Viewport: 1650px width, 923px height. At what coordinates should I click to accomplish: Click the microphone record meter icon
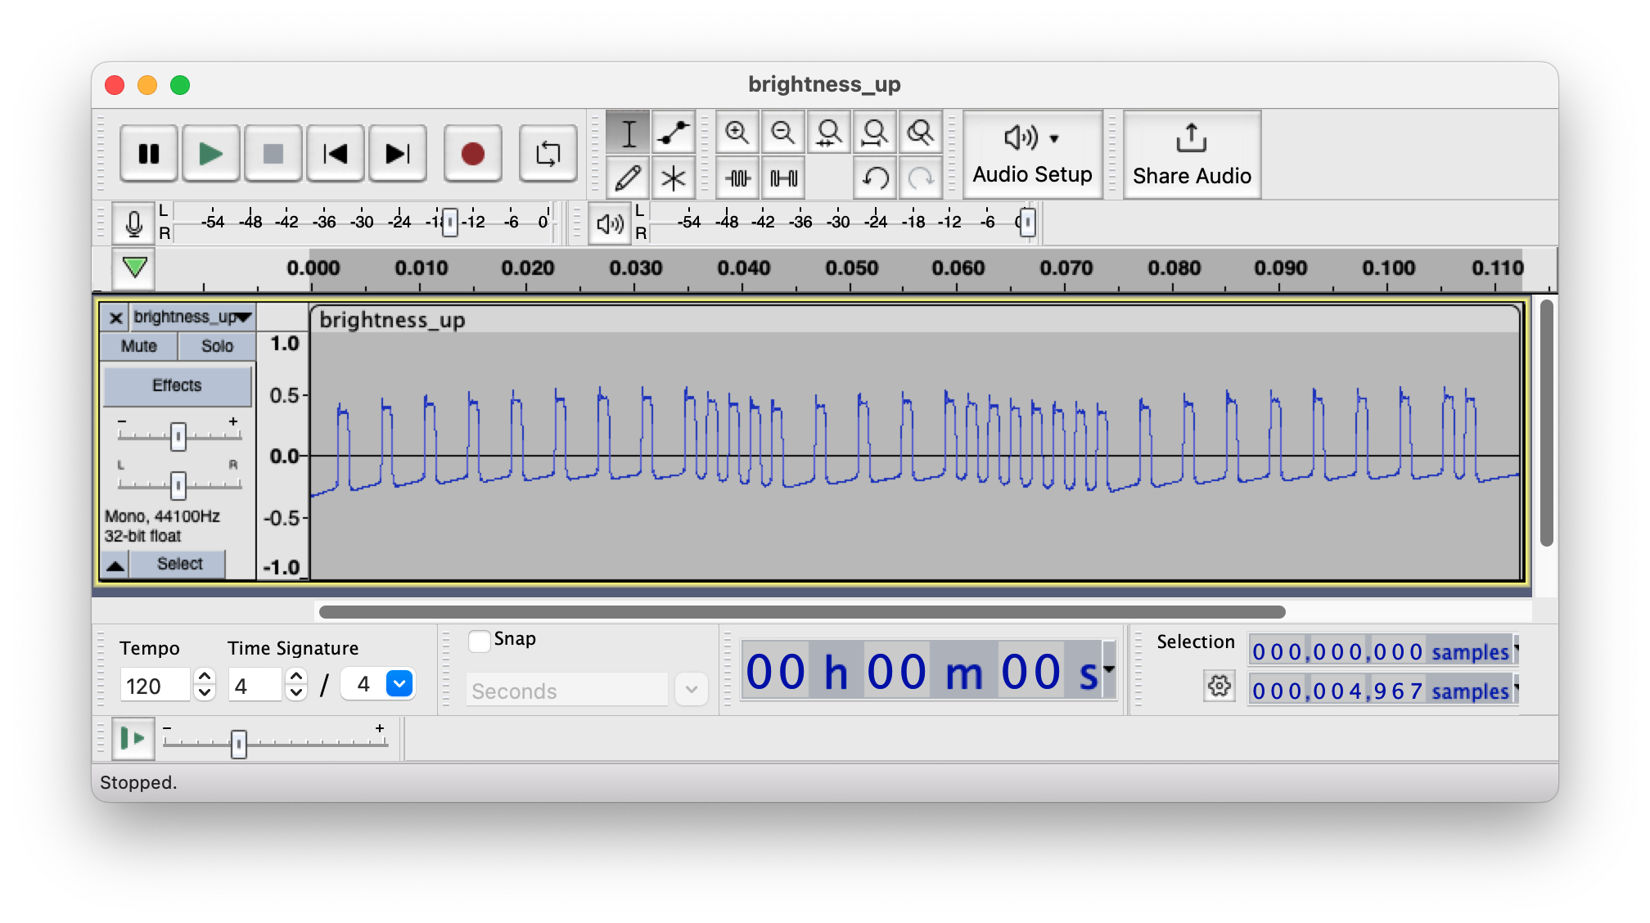tap(133, 223)
